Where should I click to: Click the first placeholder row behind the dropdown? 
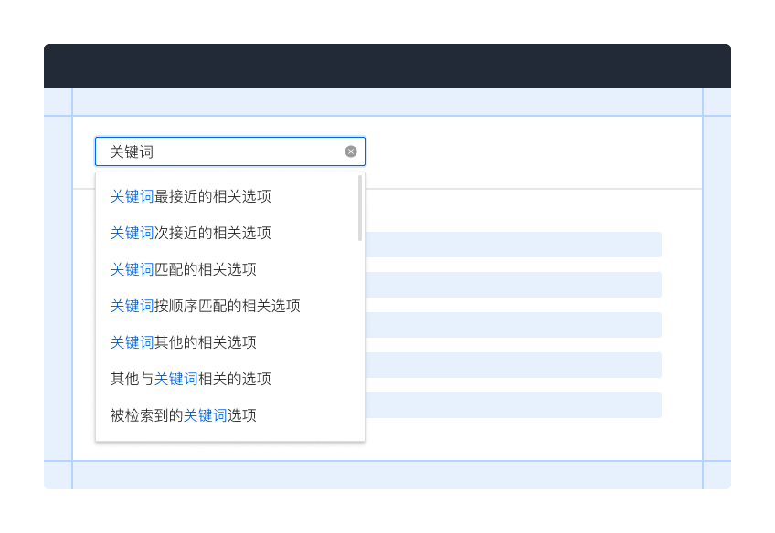click(512, 245)
